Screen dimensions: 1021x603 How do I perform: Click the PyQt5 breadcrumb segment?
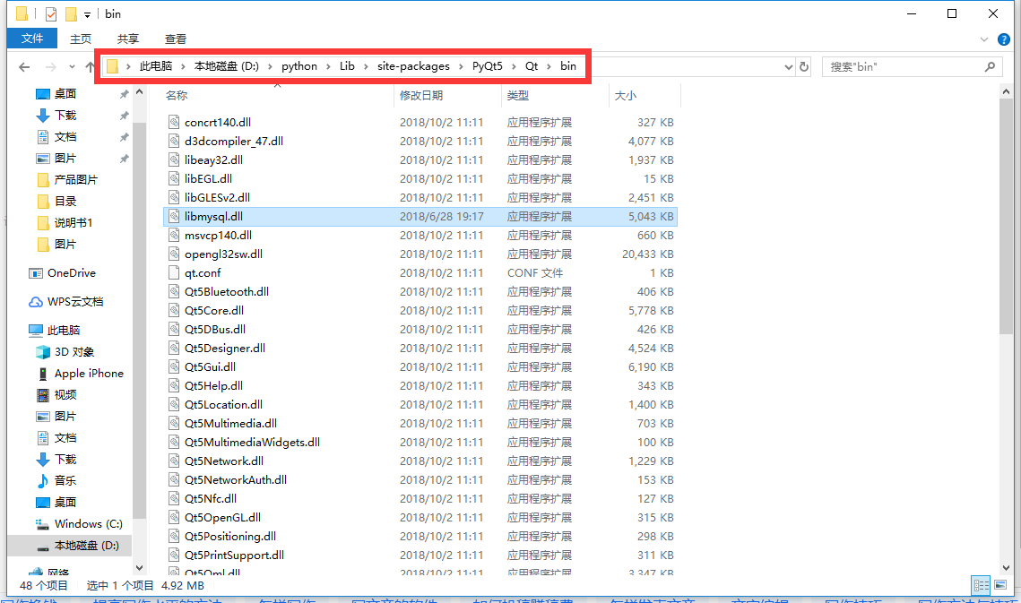pyautogui.click(x=487, y=66)
